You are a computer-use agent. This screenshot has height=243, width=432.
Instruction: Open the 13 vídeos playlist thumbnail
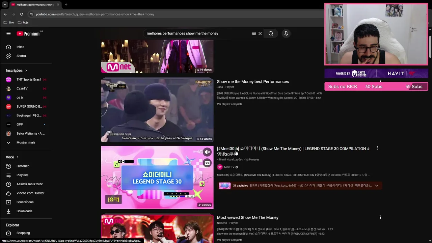pos(157,110)
